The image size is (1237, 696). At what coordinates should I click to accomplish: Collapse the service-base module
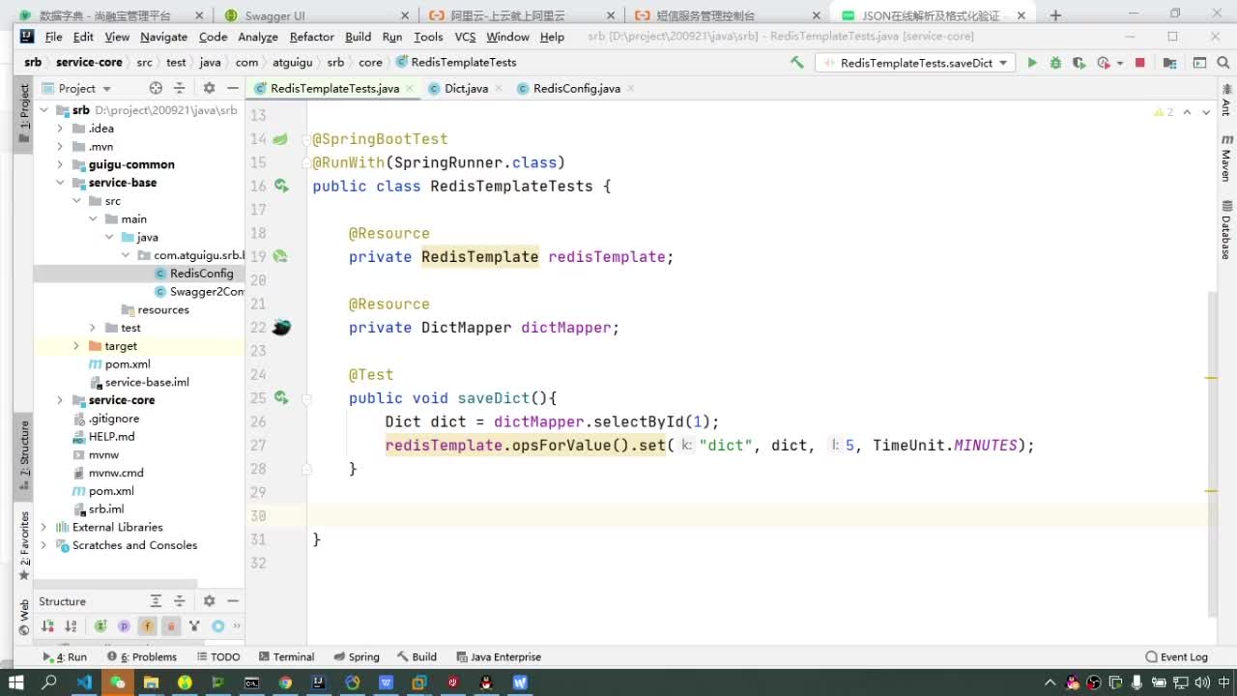point(60,183)
